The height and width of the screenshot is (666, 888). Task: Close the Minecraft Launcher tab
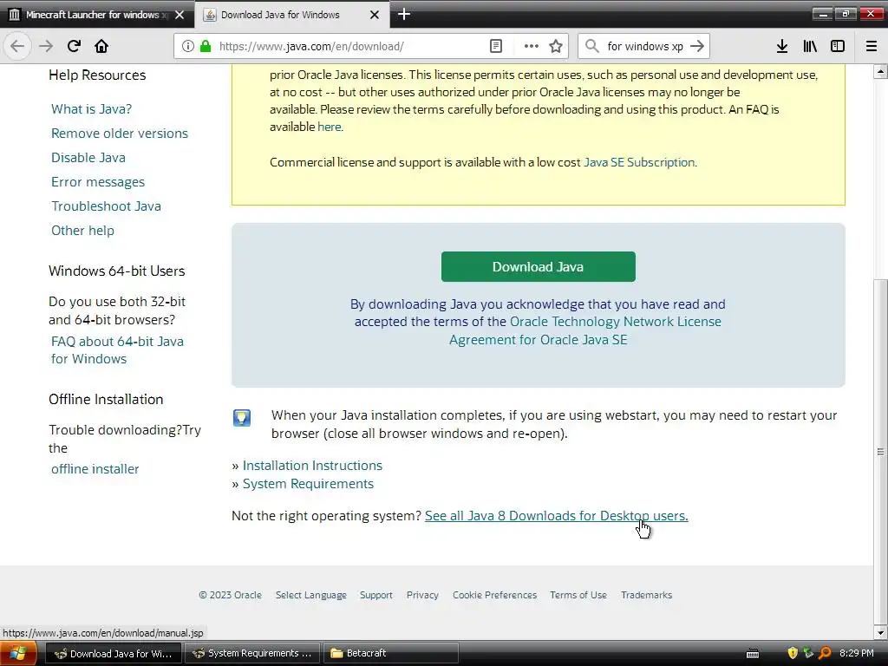(x=180, y=15)
